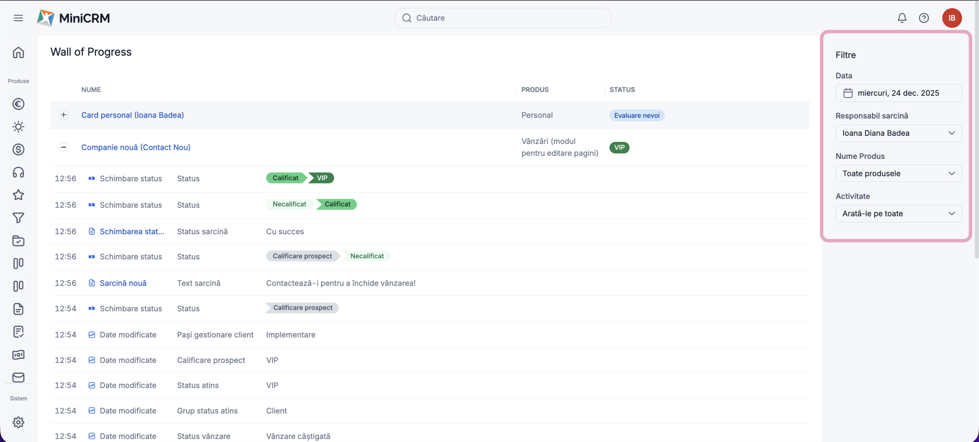
Task: Open Responsabil sarcină dropdown
Action: coord(898,133)
